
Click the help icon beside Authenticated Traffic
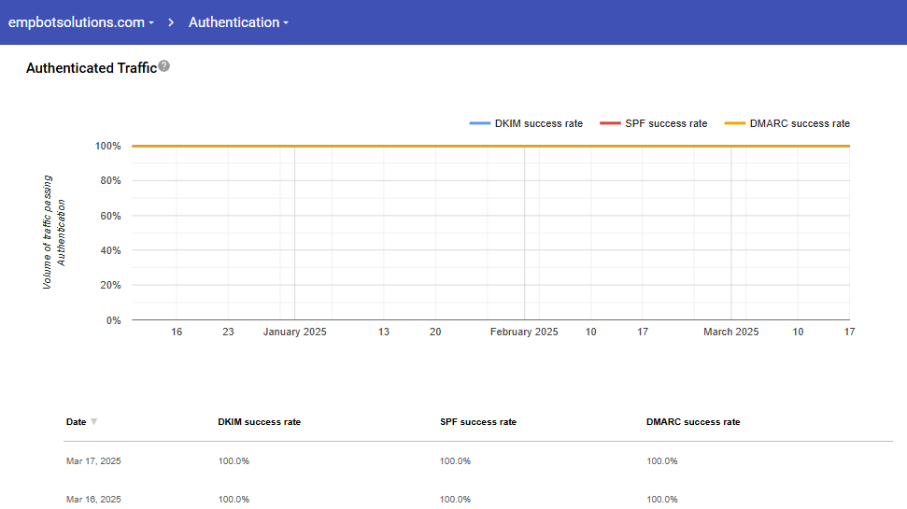[164, 66]
